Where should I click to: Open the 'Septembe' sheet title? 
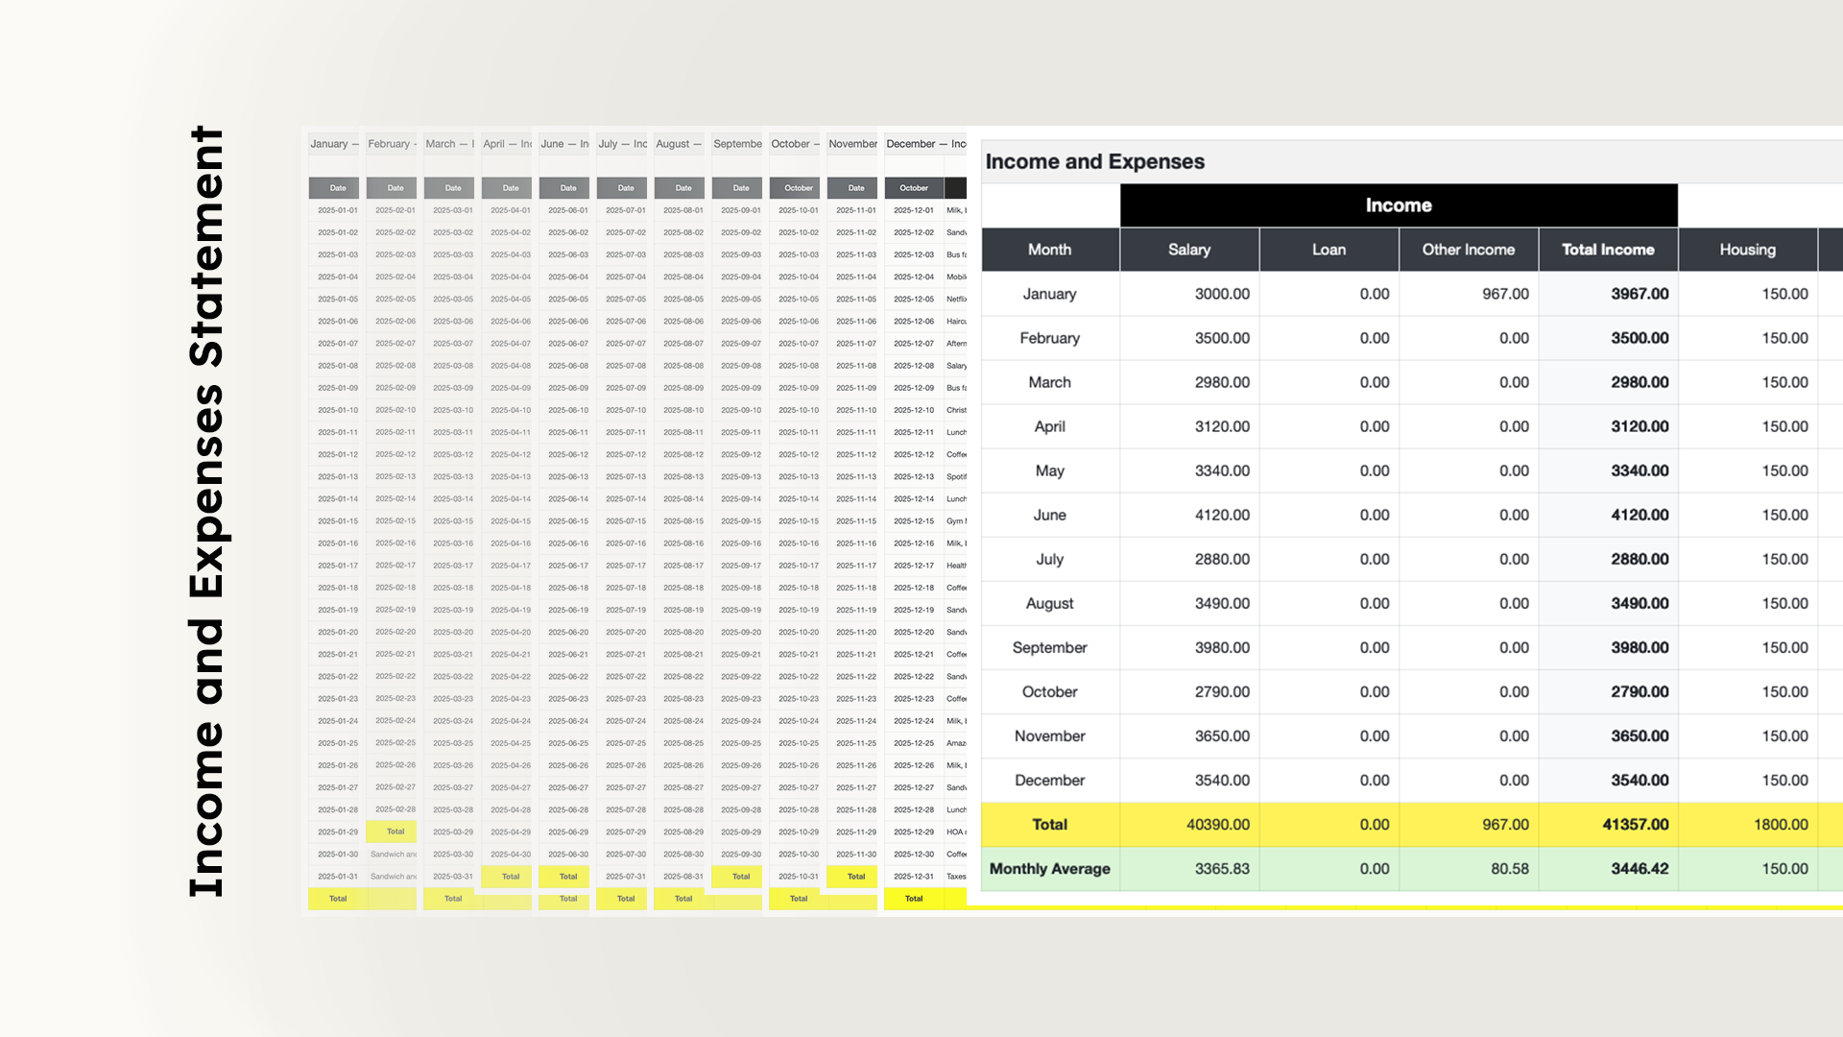[737, 144]
